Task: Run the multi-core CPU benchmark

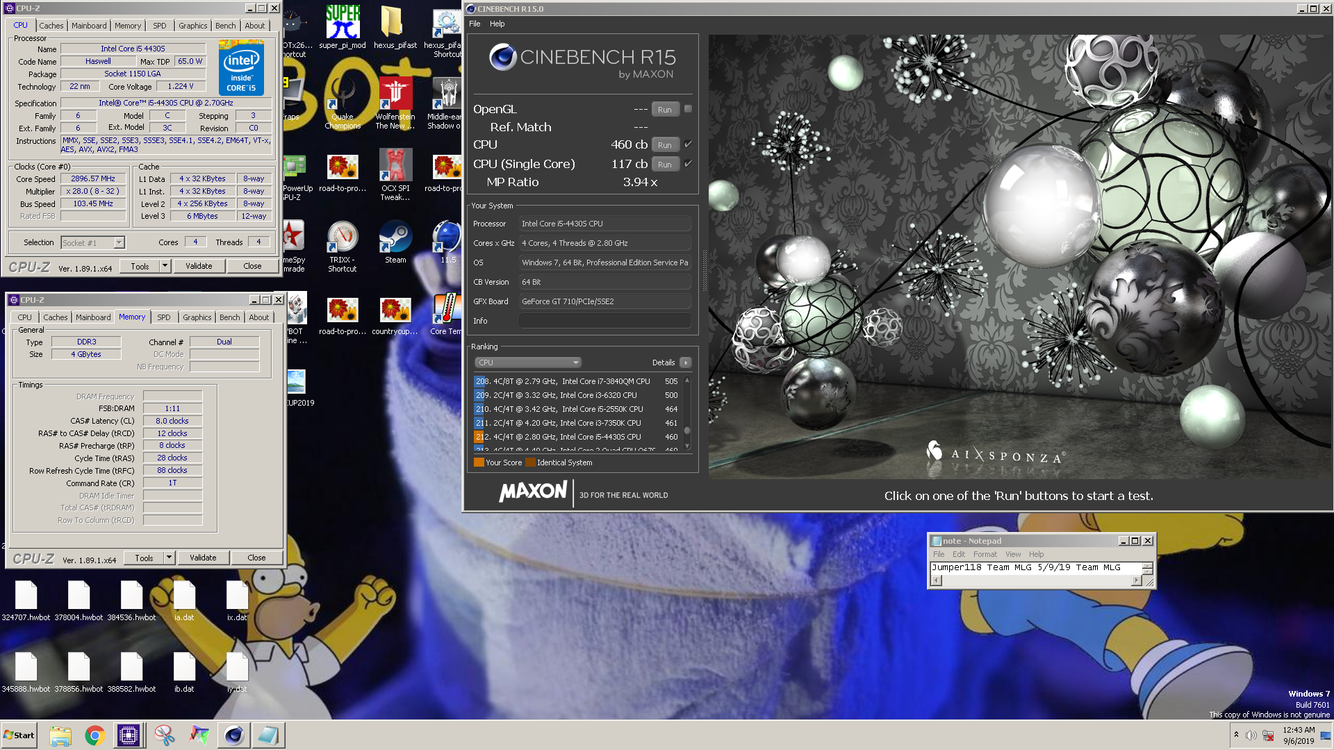Action: 665,145
